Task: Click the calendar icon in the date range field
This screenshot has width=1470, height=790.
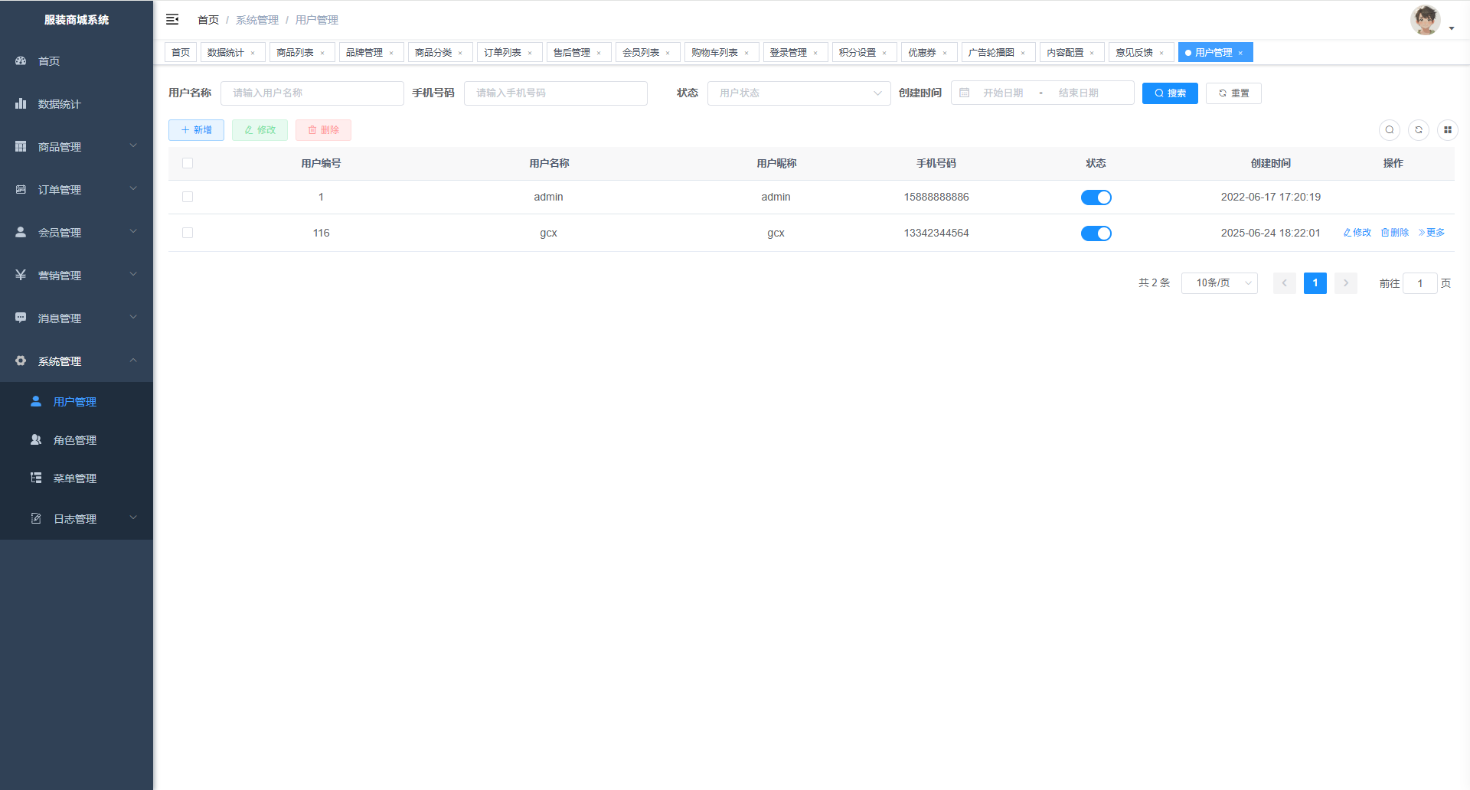Action: pyautogui.click(x=965, y=93)
